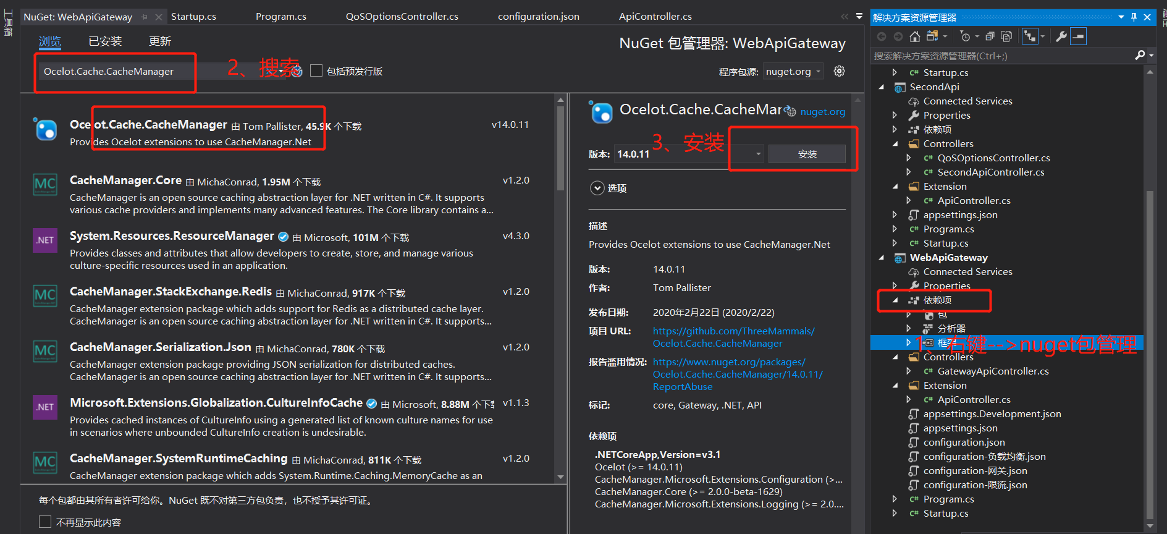Click the Solution Explorer back arrow icon
1167x534 pixels.
(882, 36)
